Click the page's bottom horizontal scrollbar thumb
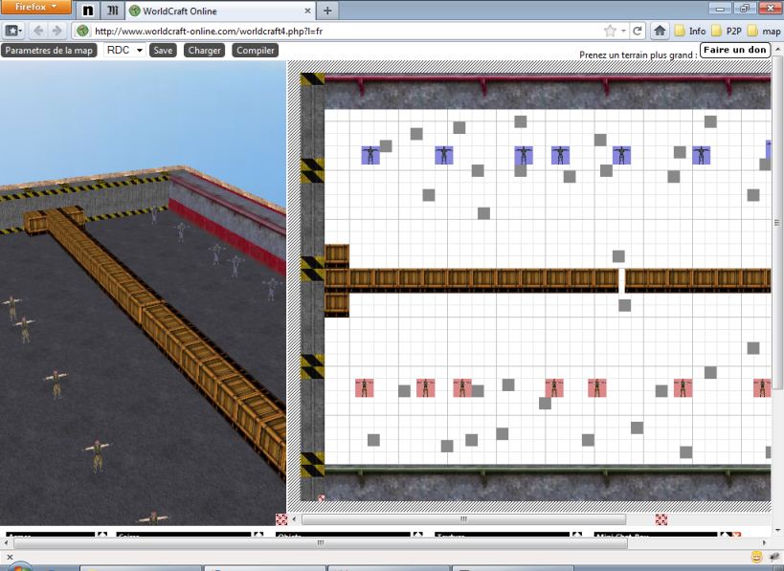The height and width of the screenshot is (571, 784). 321,542
